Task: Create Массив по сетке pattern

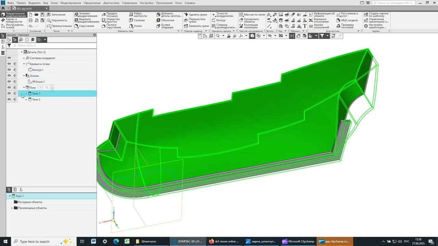Action: [x=252, y=15]
